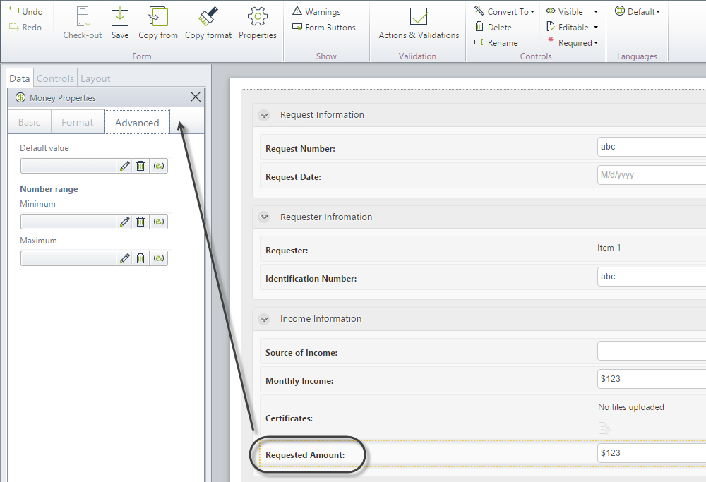Select the Monthly Income label

pyautogui.click(x=299, y=381)
